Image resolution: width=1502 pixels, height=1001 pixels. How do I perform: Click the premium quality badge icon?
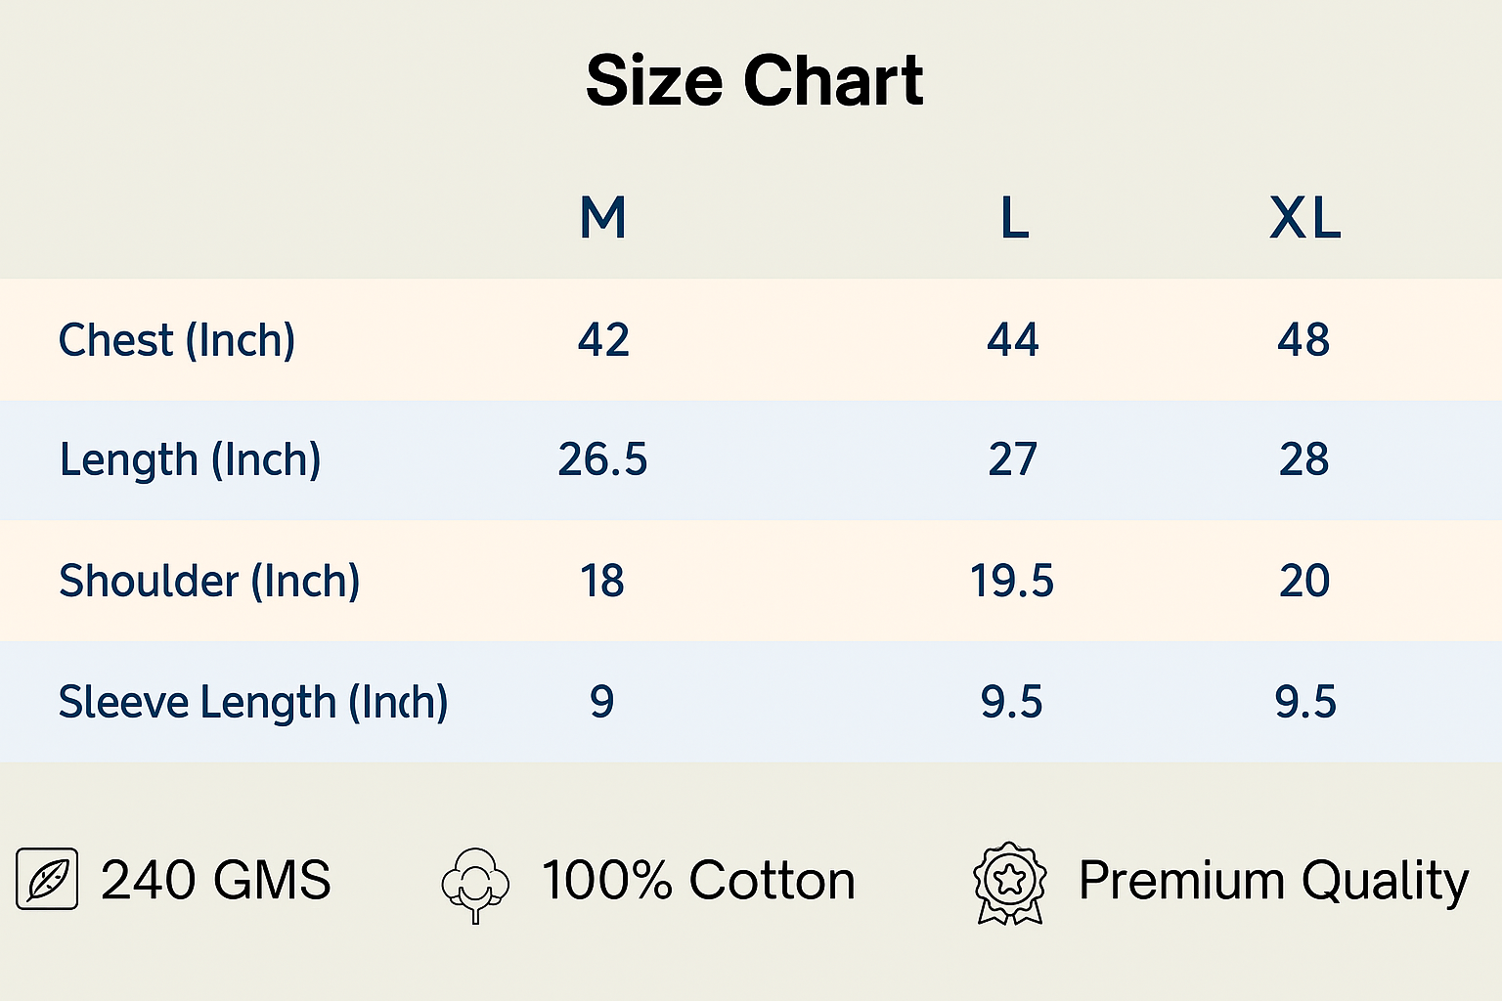pos(1010,882)
